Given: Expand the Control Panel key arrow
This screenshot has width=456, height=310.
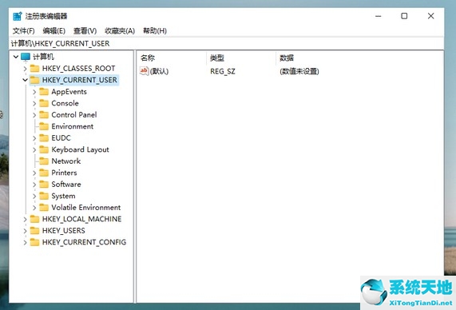Looking at the screenshot, I should pyautogui.click(x=34, y=115).
